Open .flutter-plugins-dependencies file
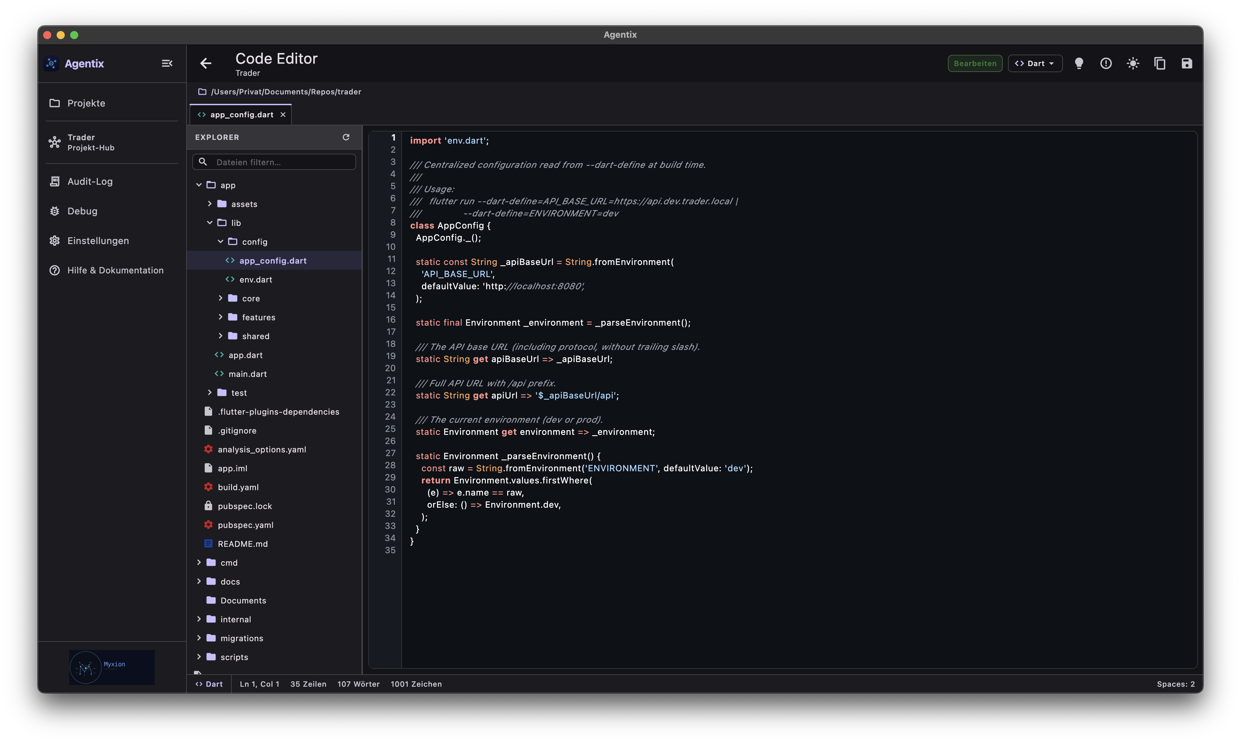 click(x=274, y=412)
